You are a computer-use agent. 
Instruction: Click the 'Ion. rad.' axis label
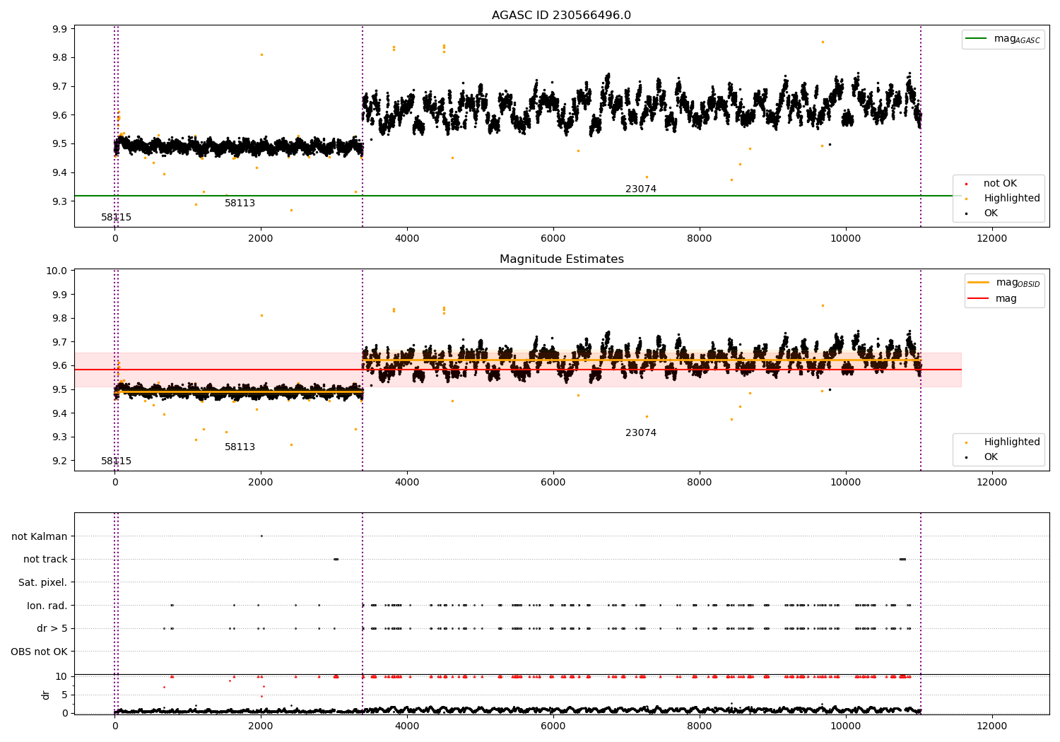coord(47,606)
